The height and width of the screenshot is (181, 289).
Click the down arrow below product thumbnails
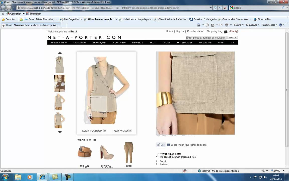click(x=60, y=132)
